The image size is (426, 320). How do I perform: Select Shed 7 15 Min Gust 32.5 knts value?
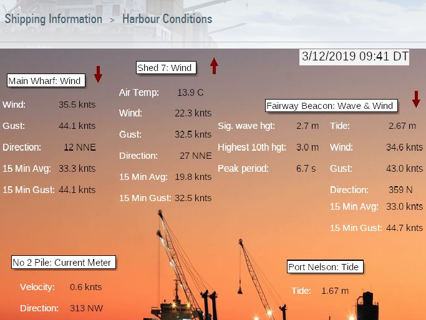pos(193,198)
